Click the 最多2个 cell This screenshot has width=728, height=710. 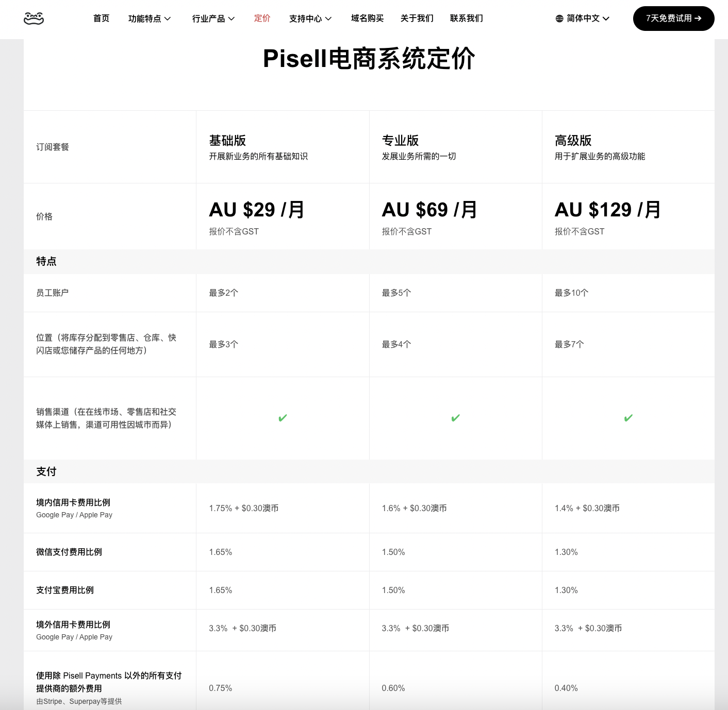pyautogui.click(x=224, y=293)
